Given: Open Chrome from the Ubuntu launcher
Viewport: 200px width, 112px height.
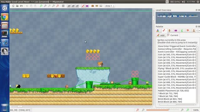Looking at the screenshot, I should click(5, 17).
